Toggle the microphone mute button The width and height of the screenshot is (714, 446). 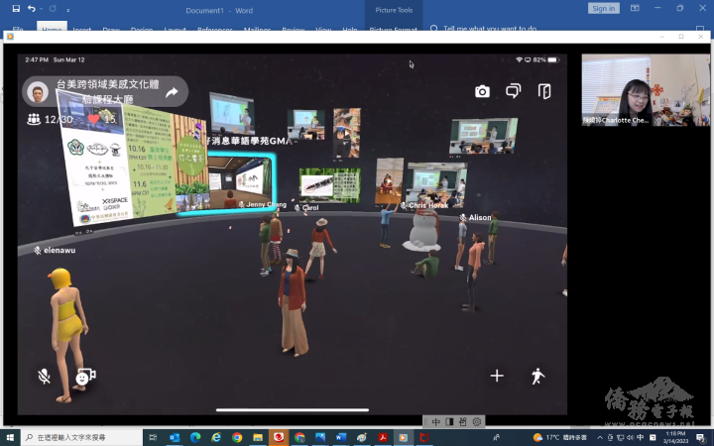pyautogui.click(x=45, y=377)
